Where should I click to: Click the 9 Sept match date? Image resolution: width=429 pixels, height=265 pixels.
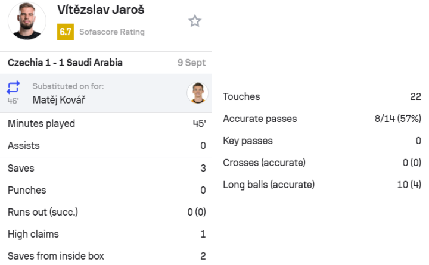coord(191,63)
